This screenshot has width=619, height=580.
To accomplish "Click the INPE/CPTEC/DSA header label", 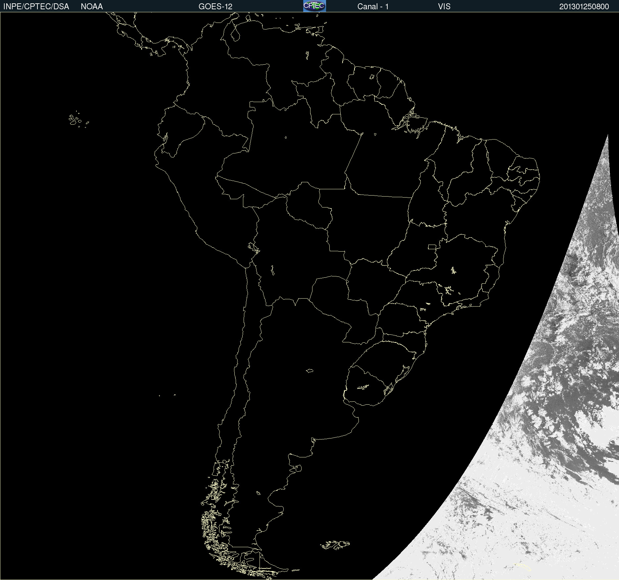I will pos(36,7).
